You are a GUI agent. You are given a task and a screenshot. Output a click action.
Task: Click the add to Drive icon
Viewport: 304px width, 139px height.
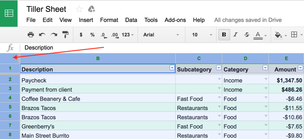[x=91, y=9]
